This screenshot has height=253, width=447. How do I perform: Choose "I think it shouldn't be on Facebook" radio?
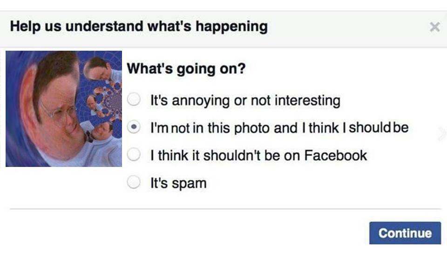pyautogui.click(x=134, y=155)
